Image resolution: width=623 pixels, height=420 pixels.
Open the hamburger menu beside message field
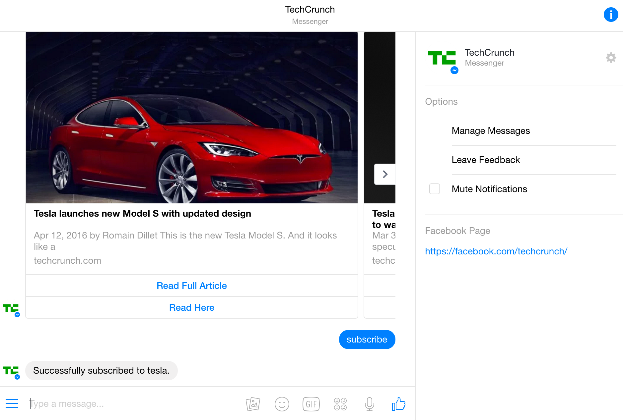point(12,403)
